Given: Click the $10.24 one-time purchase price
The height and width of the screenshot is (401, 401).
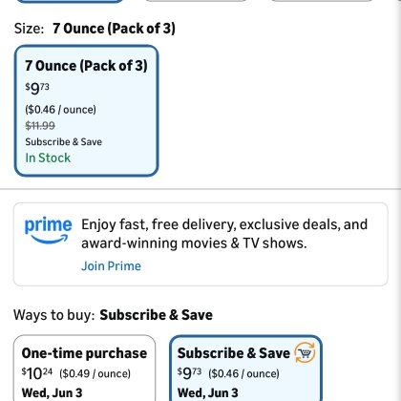Looking at the screenshot, I should pos(37,373).
